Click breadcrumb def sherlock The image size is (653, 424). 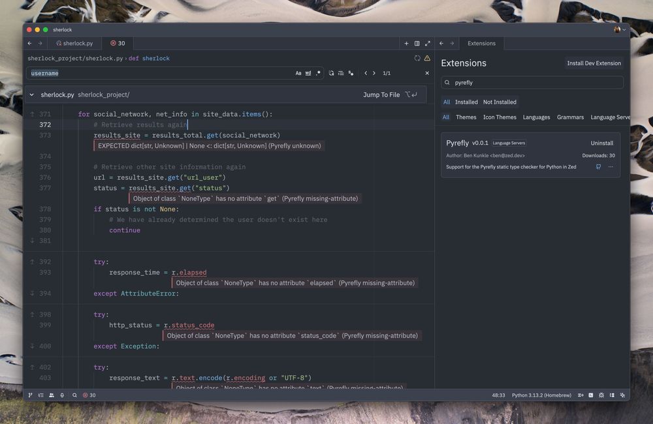tap(149, 58)
